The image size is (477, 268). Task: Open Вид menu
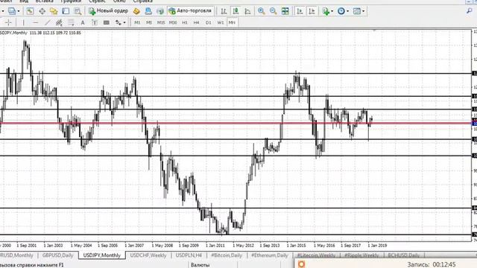[x=24, y=1]
